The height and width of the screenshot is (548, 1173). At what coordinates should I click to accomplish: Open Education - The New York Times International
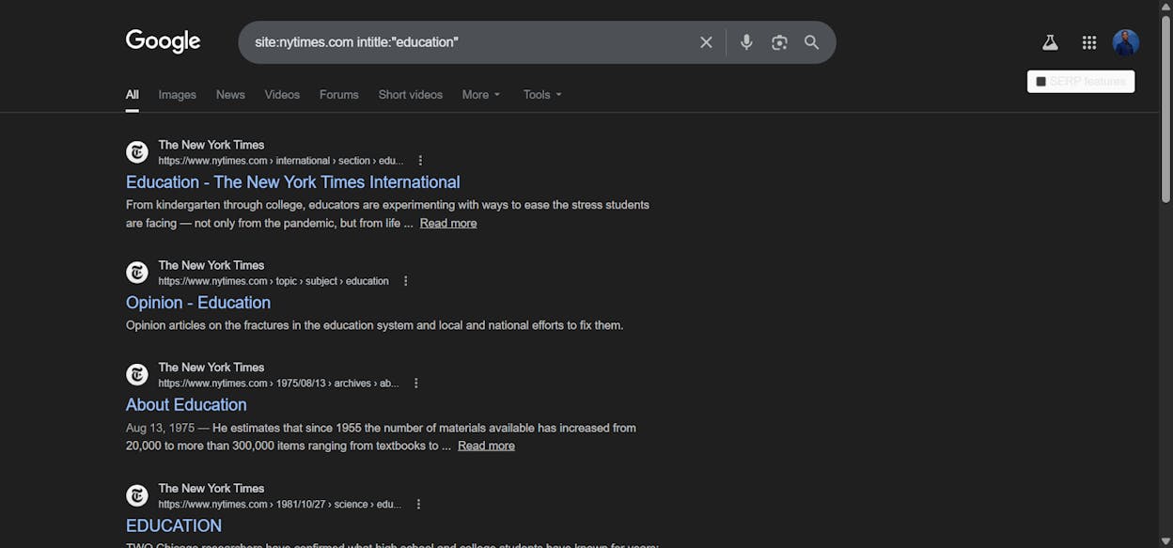tap(293, 182)
